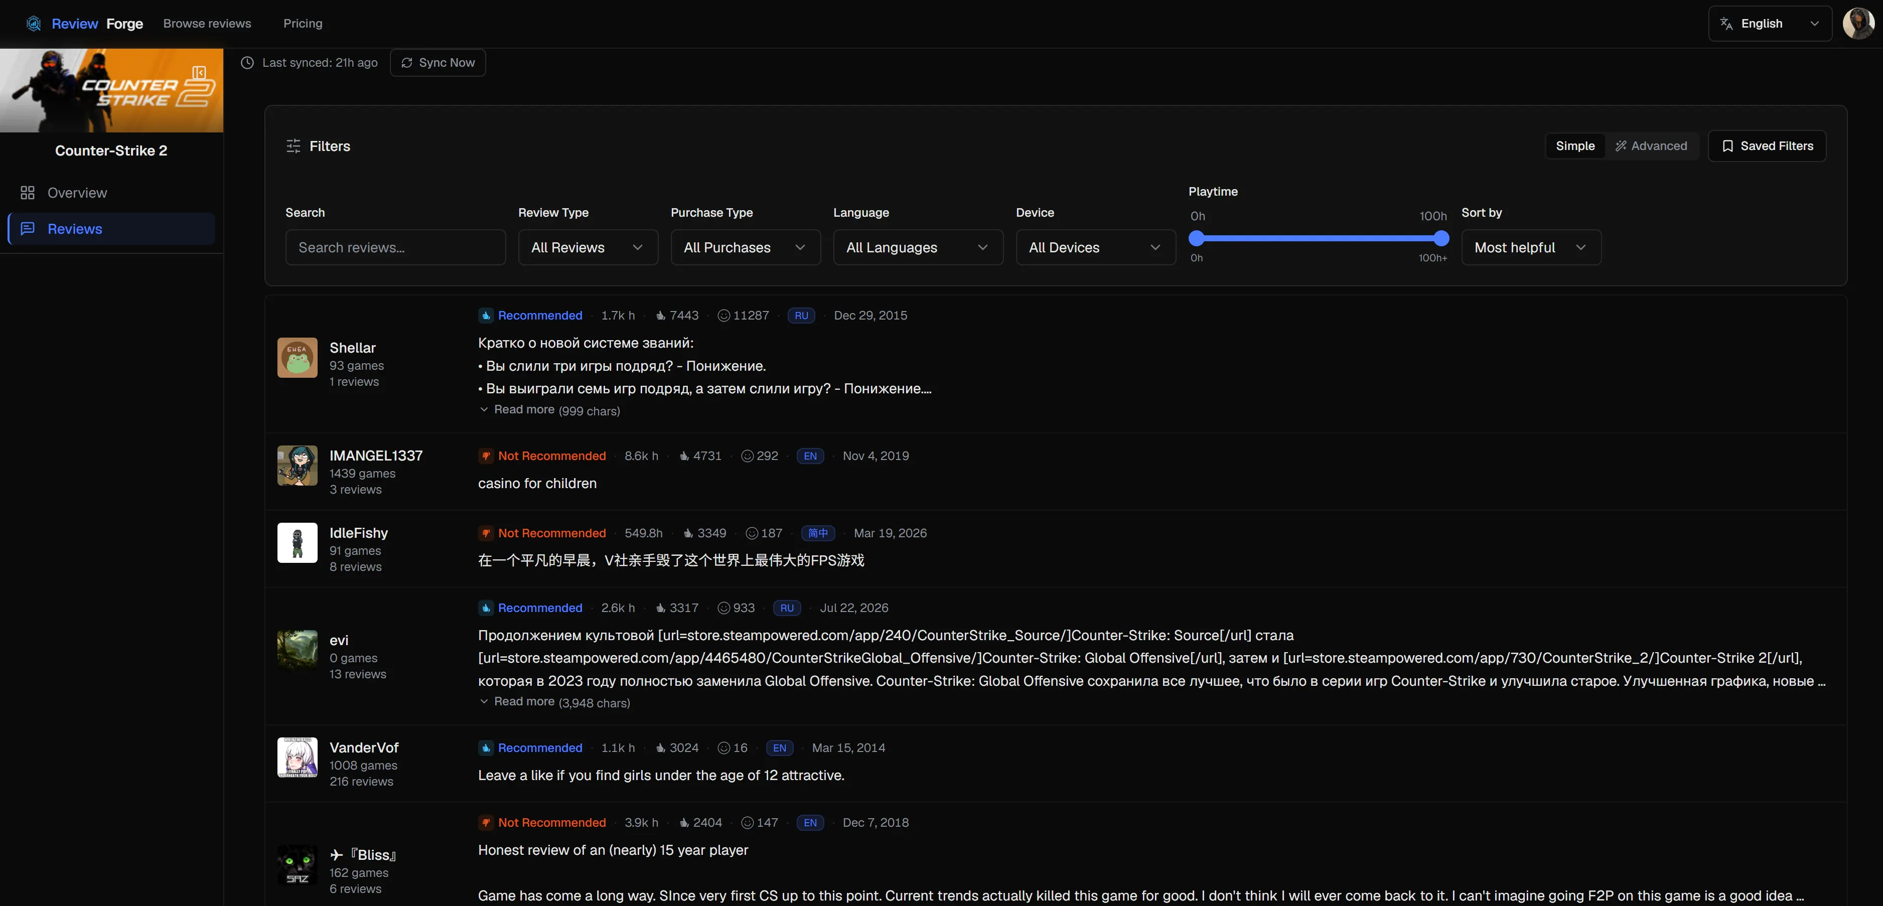Click the Review Forge logo icon

click(34, 24)
